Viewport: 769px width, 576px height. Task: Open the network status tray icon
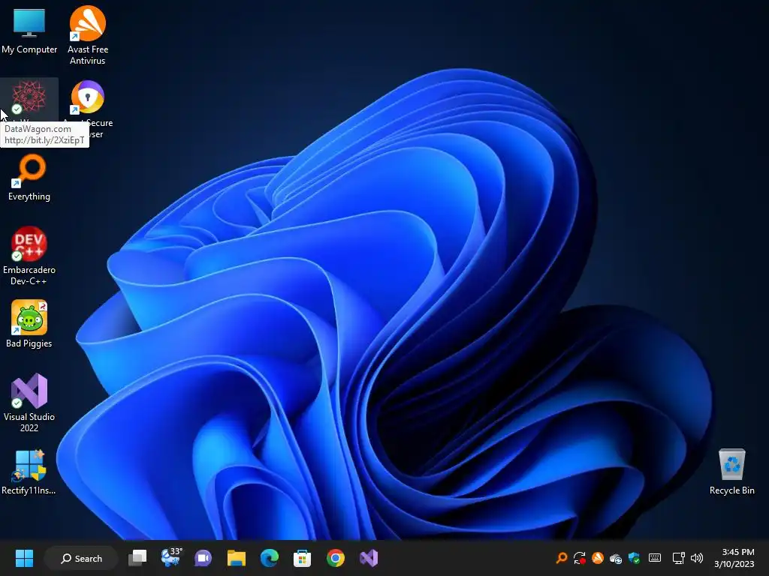pos(678,558)
